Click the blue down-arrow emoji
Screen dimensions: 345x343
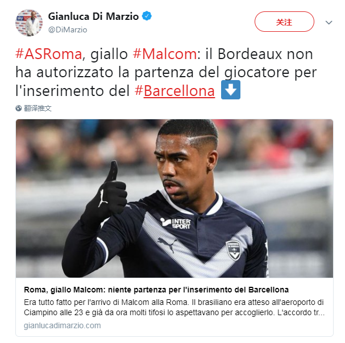(x=231, y=90)
